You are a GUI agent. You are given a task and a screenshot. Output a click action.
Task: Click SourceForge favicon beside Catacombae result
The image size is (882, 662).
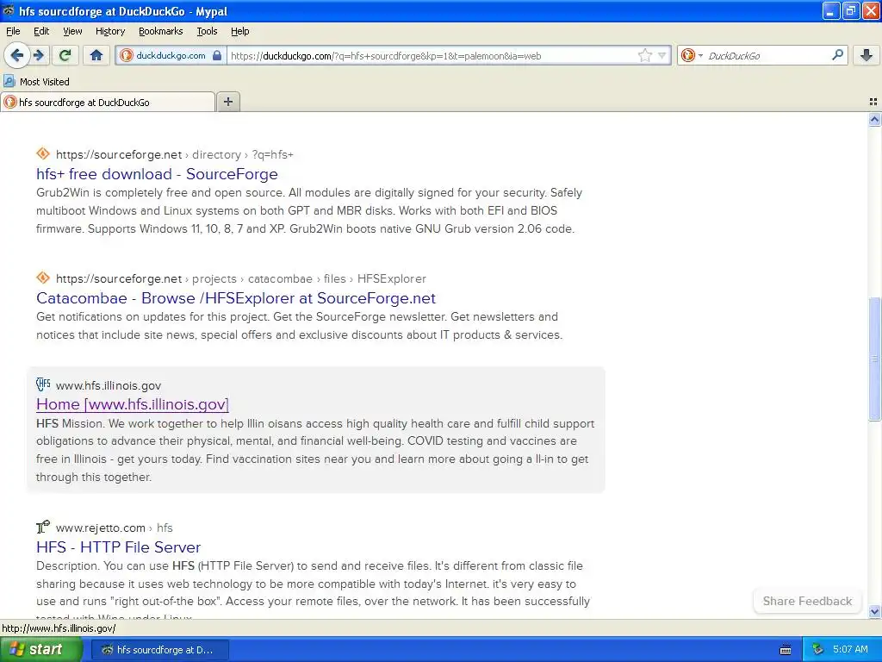point(43,278)
